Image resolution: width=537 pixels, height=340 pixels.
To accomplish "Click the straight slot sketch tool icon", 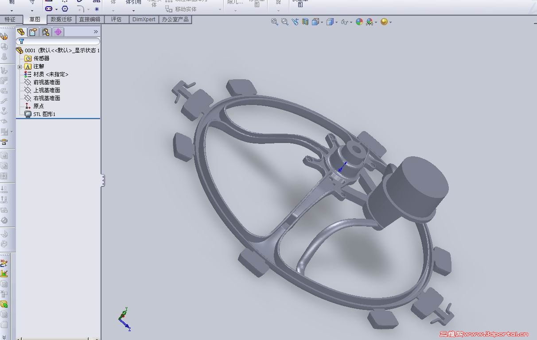I will [x=49, y=9].
